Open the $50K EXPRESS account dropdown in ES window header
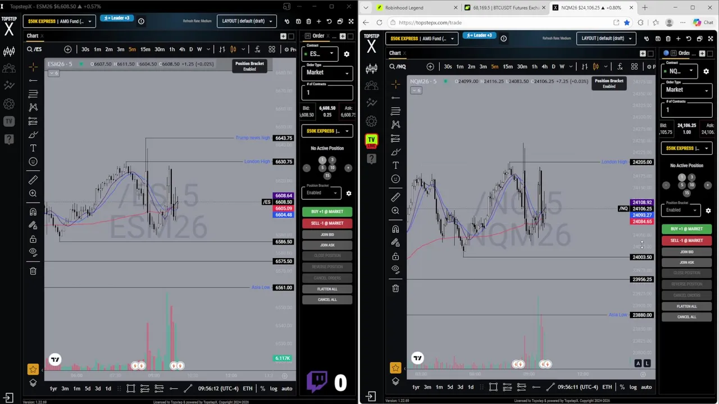The height and width of the screenshot is (404, 719). click(x=58, y=21)
